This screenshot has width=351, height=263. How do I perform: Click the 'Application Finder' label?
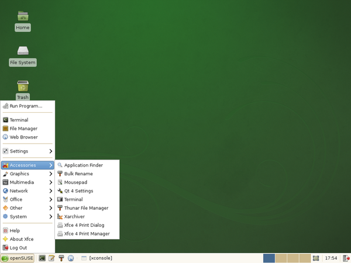84,165
